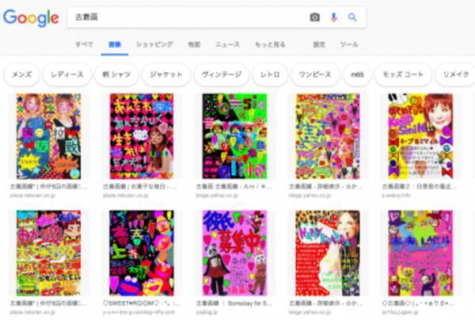Switch to the すべて tab
Screen dimensions: 475x320
84,44
